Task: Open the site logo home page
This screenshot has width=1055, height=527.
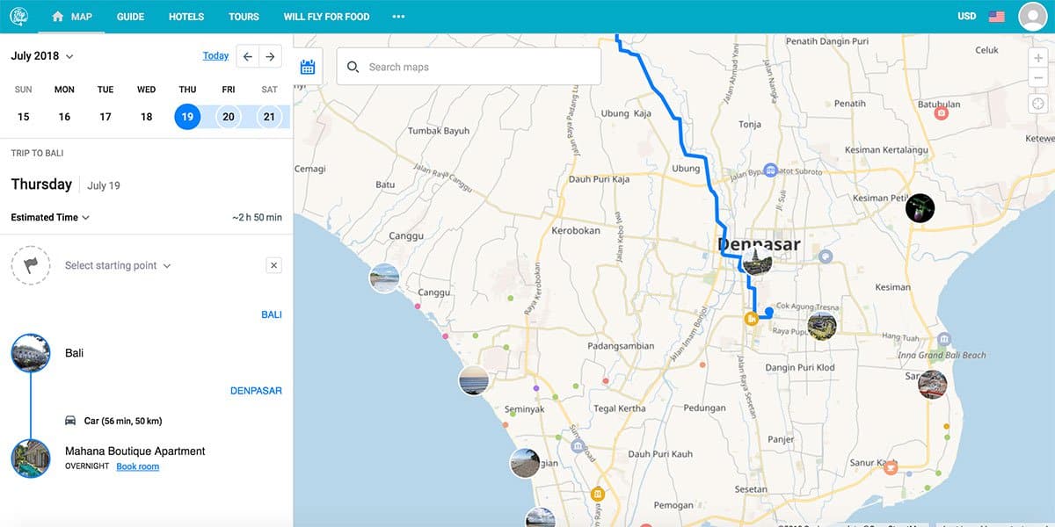Action: click(18, 17)
